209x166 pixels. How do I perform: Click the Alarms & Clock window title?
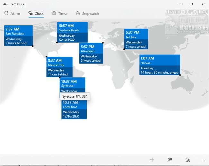tap(14, 4)
